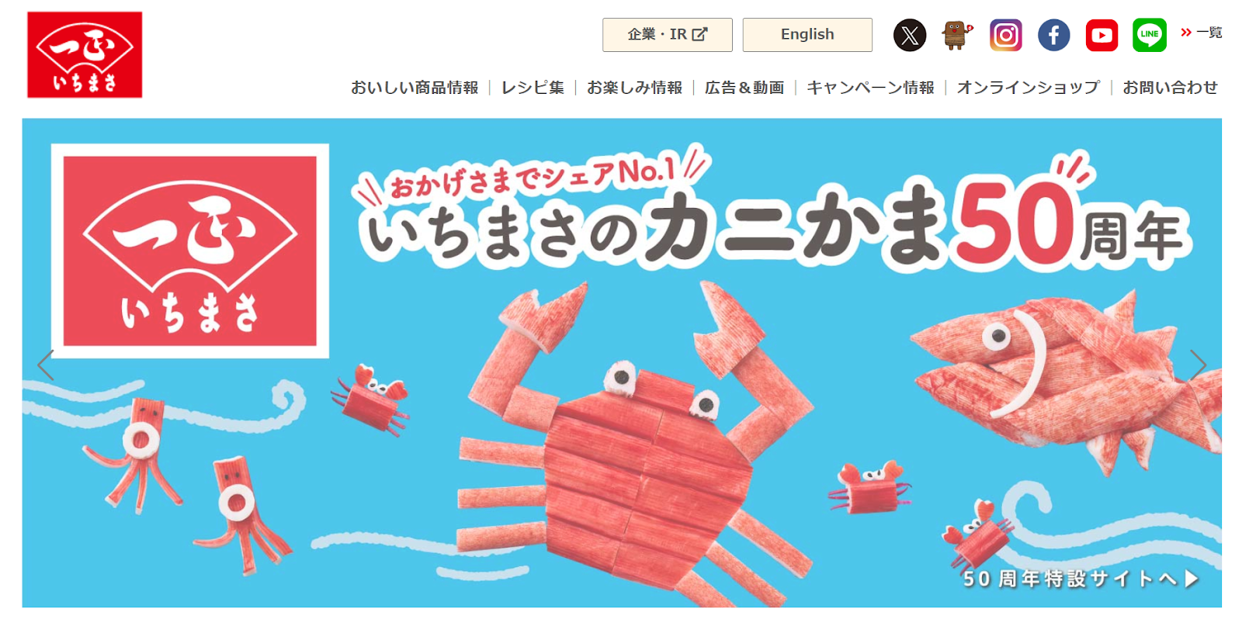The width and height of the screenshot is (1242, 619).
Task: Open the Instagram icon link
Action: click(x=1005, y=35)
